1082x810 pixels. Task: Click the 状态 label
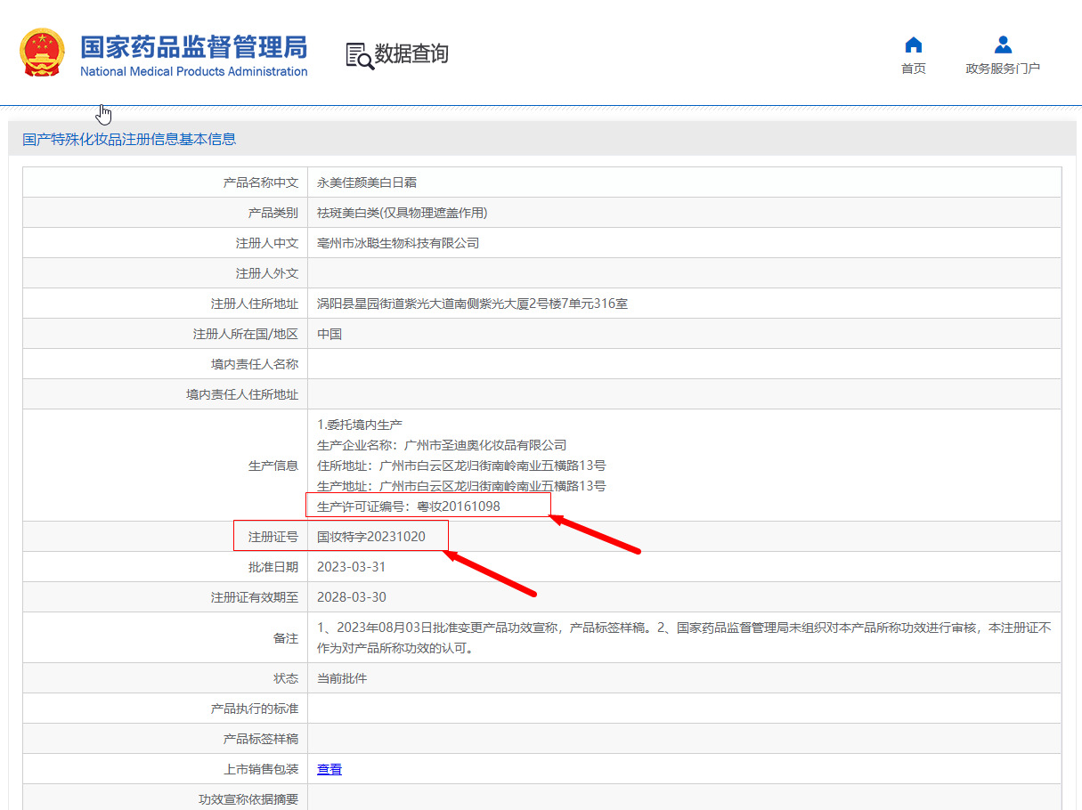click(285, 678)
